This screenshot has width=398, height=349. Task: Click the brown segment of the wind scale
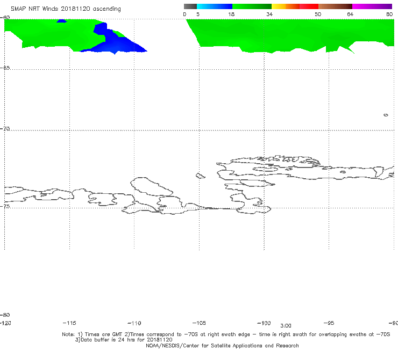335,6
